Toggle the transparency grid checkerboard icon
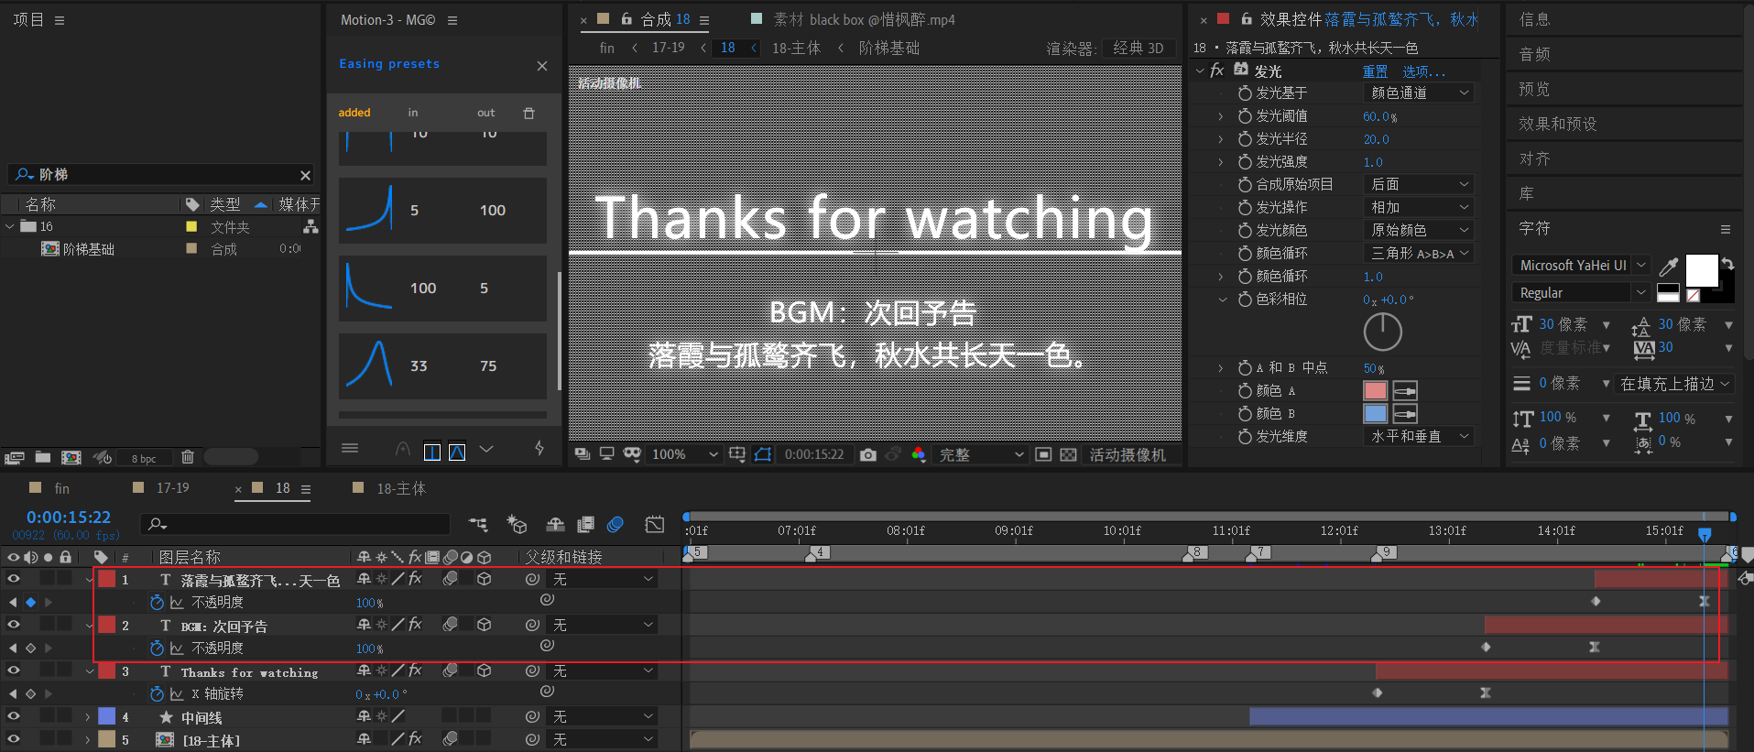Image resolution: width=1754 pixels, height=752 pixels. pyautogui.click(x=1068, y=455)
